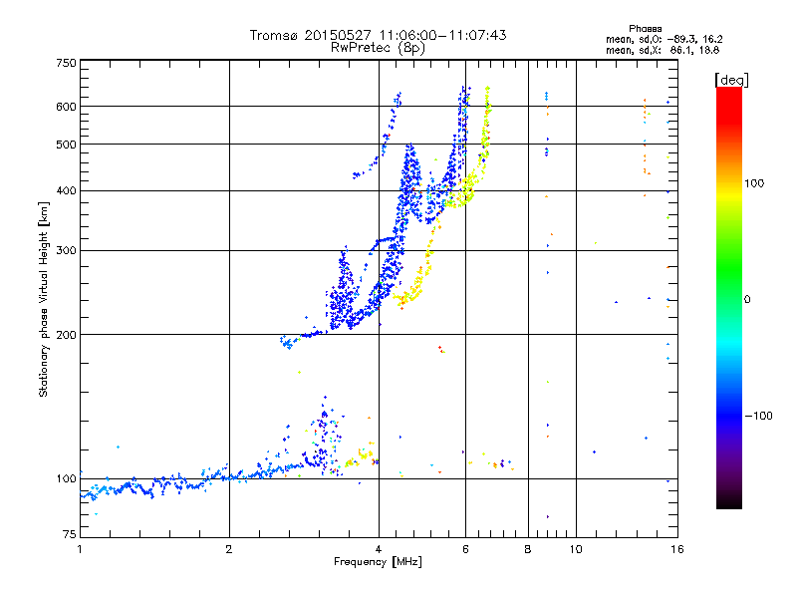Click the y-axis tick label "300"
Screen dimensions: 797x598
pyautogui.click(x=66, y=250)
